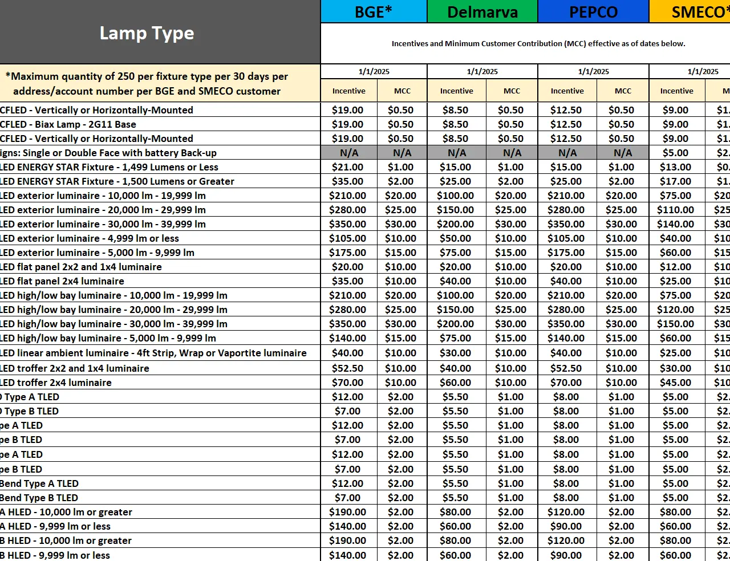The width and height of the screenshot is (730, 561).
Task: Select ENERGY STAR Fixture 1,499 Lumens or Less label
Action: 109,167
